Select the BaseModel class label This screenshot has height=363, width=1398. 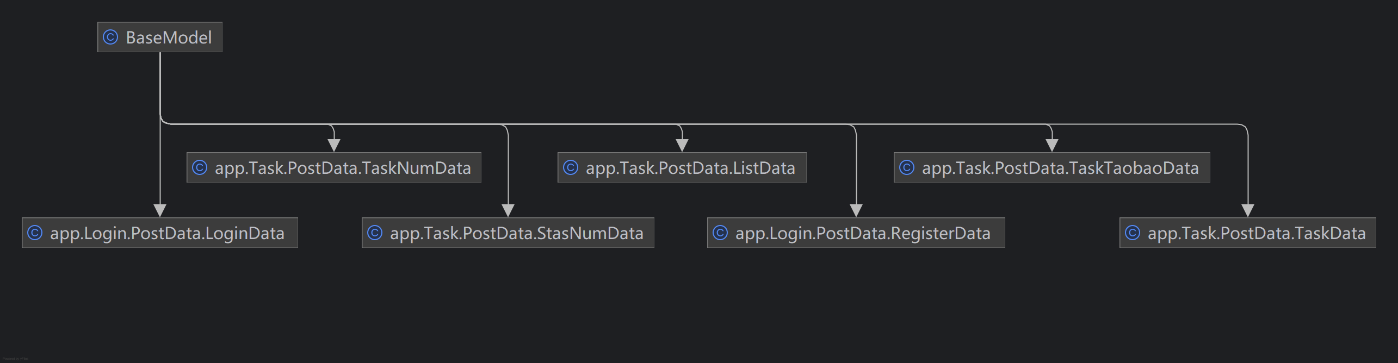tap(169, 37)
